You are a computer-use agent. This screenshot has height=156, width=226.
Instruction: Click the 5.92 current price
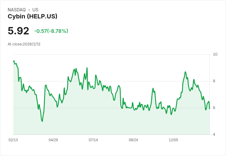pos(18,31)
